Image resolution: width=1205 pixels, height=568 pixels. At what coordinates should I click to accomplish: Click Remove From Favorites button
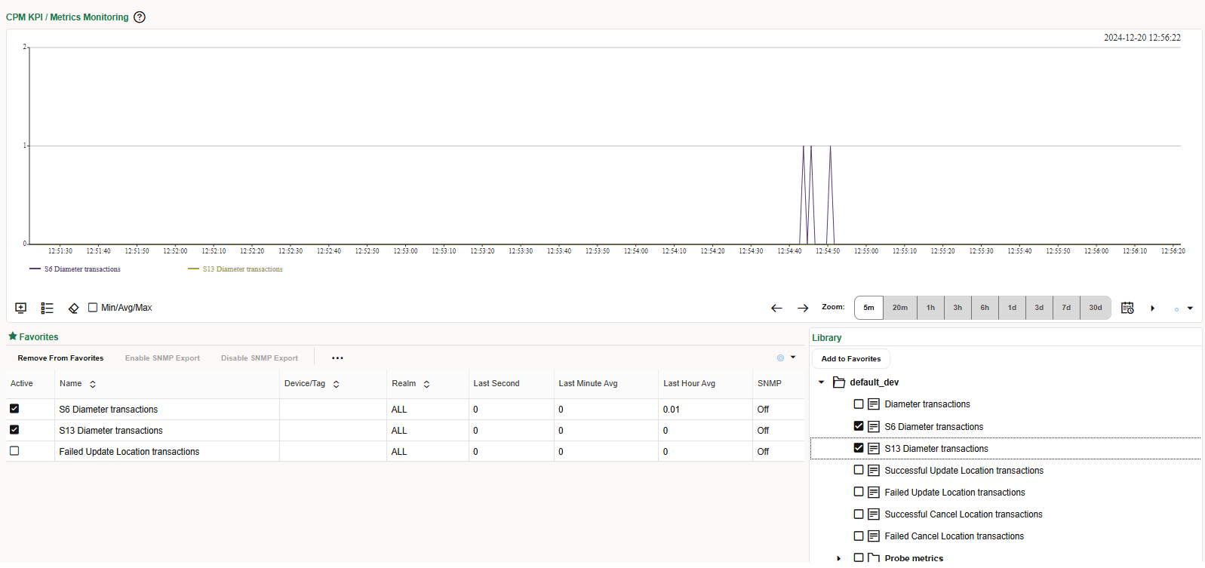tap(60, 358)
